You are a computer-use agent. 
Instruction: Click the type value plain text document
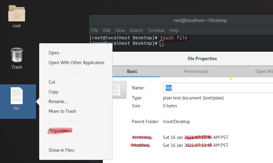tap(193, 98)
